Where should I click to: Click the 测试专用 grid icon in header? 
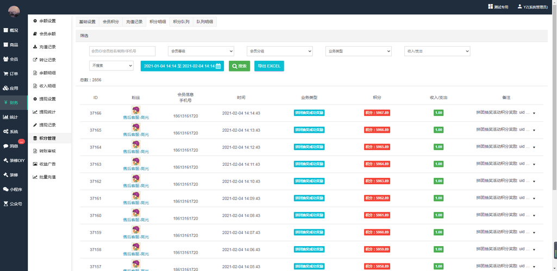pyautogui.click(x=490, y=7)
